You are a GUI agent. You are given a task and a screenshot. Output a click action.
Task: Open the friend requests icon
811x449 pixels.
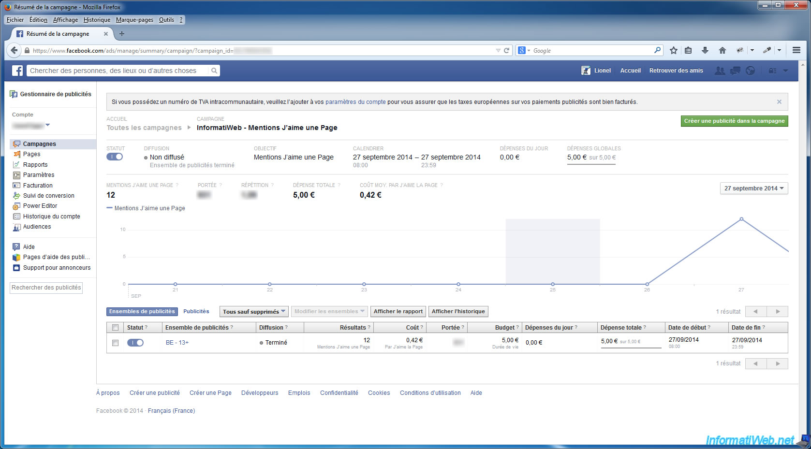(720, 71)
